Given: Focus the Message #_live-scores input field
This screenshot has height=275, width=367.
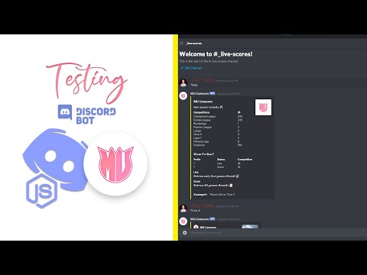Looking at the screenshot, I should coord(277,232).
